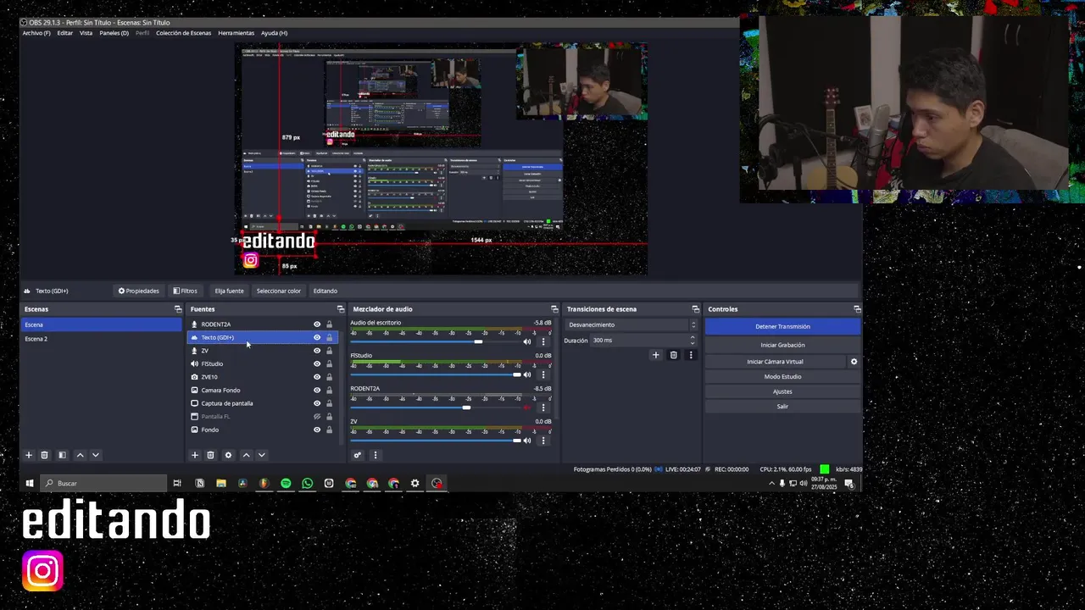This screenshot has width=1085, height=610.
Task: Open Editar menu
Action: (65, 33)
